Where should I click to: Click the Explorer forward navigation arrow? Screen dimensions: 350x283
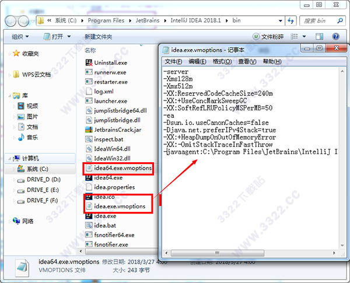coord(23,21)
